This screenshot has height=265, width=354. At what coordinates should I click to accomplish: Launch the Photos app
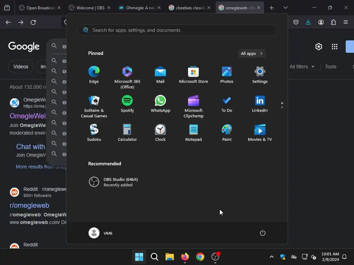coord(227,75)
